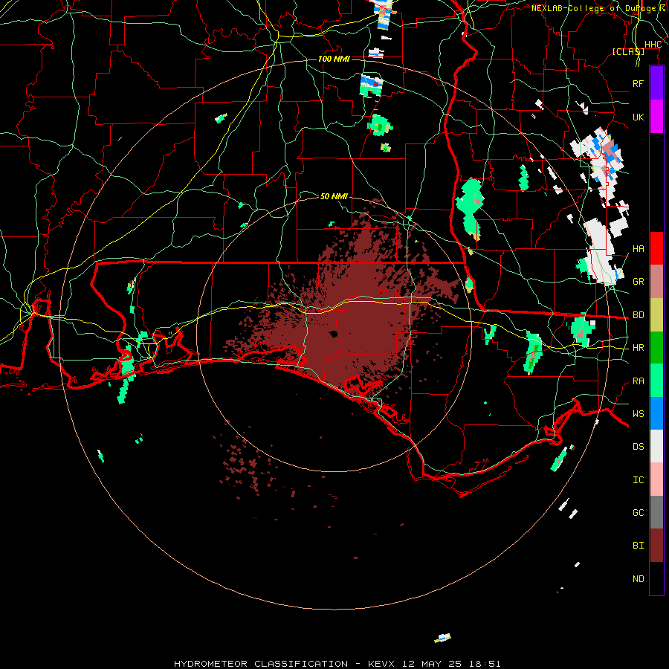Viewport: 669px width, 669px height.
Task: Click the red HA legend color swatch
Action: pyautogui.click(x=656, y=248)
